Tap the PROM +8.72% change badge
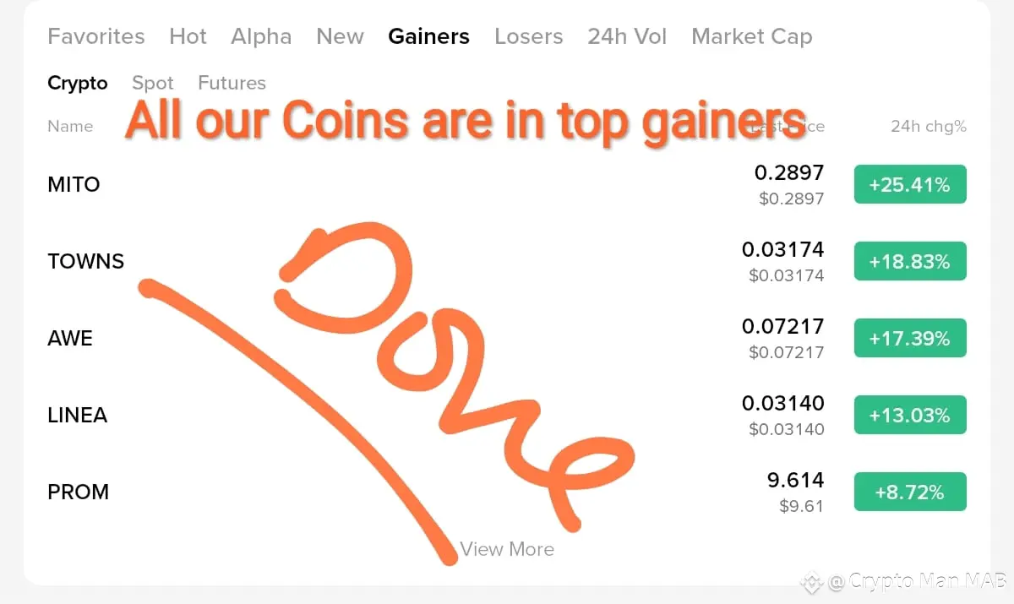The width and height of the screenshot is (1014, 604). [x=910, y=492]
